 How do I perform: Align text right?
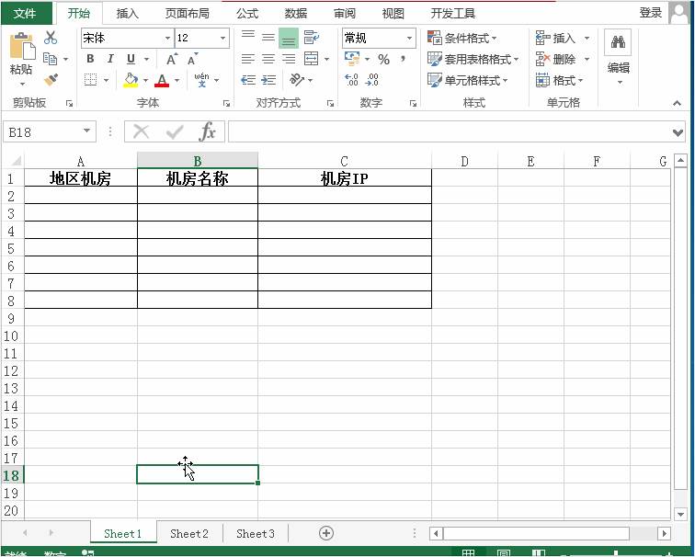coord(289,59)
